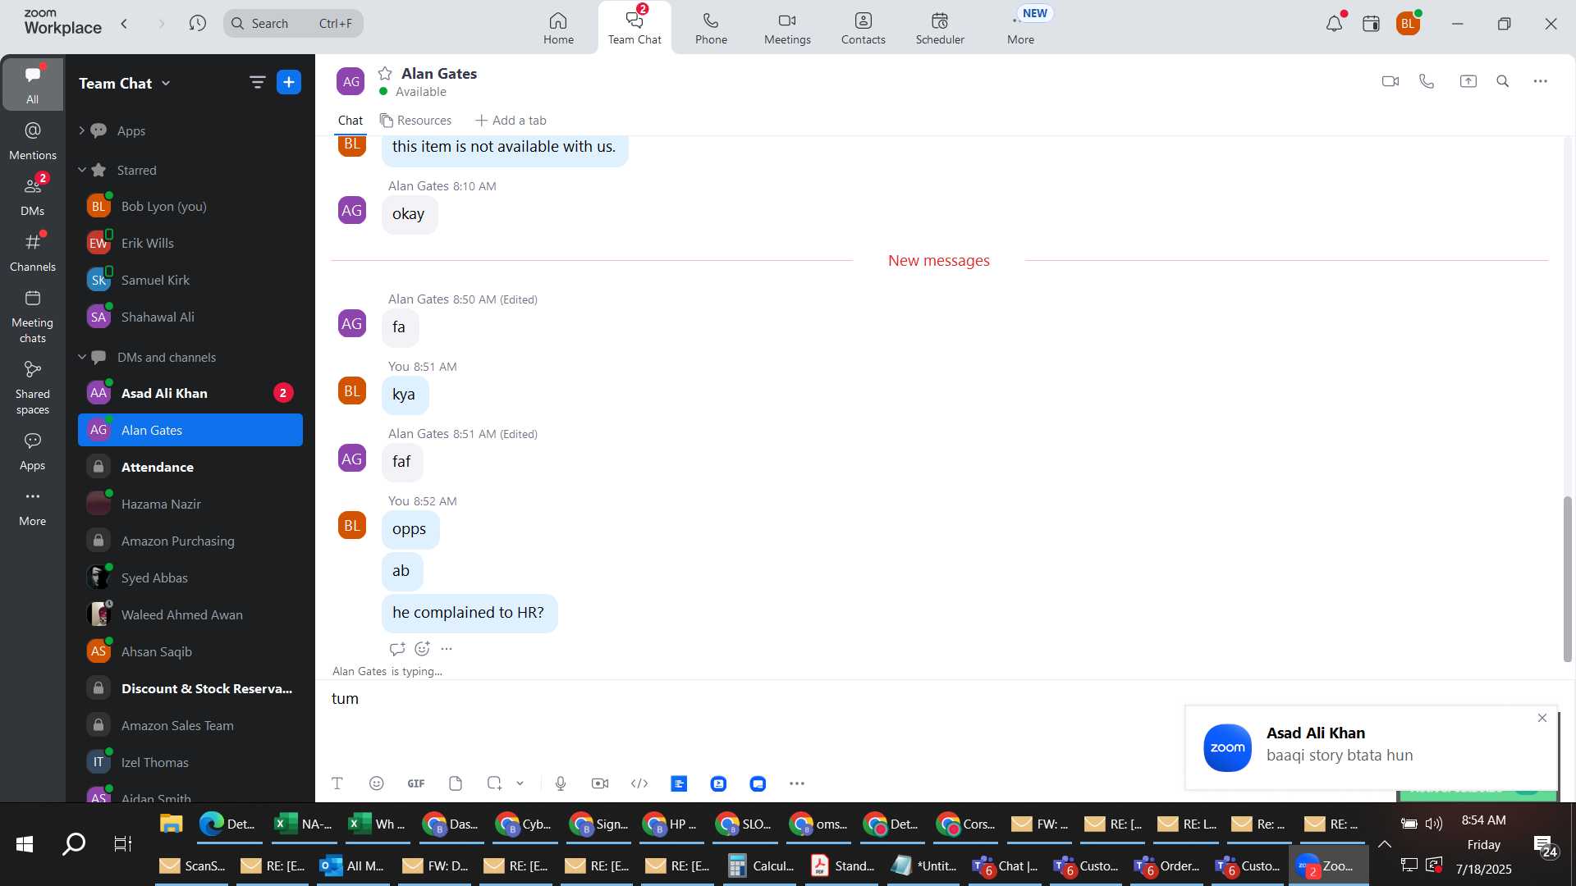Show hidden system tray icons
Image resolution: width=1576 pixels, height=886 pixels.
pos(1384,843)
